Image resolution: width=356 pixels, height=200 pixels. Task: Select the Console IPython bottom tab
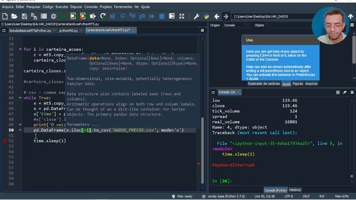point(275,190)
